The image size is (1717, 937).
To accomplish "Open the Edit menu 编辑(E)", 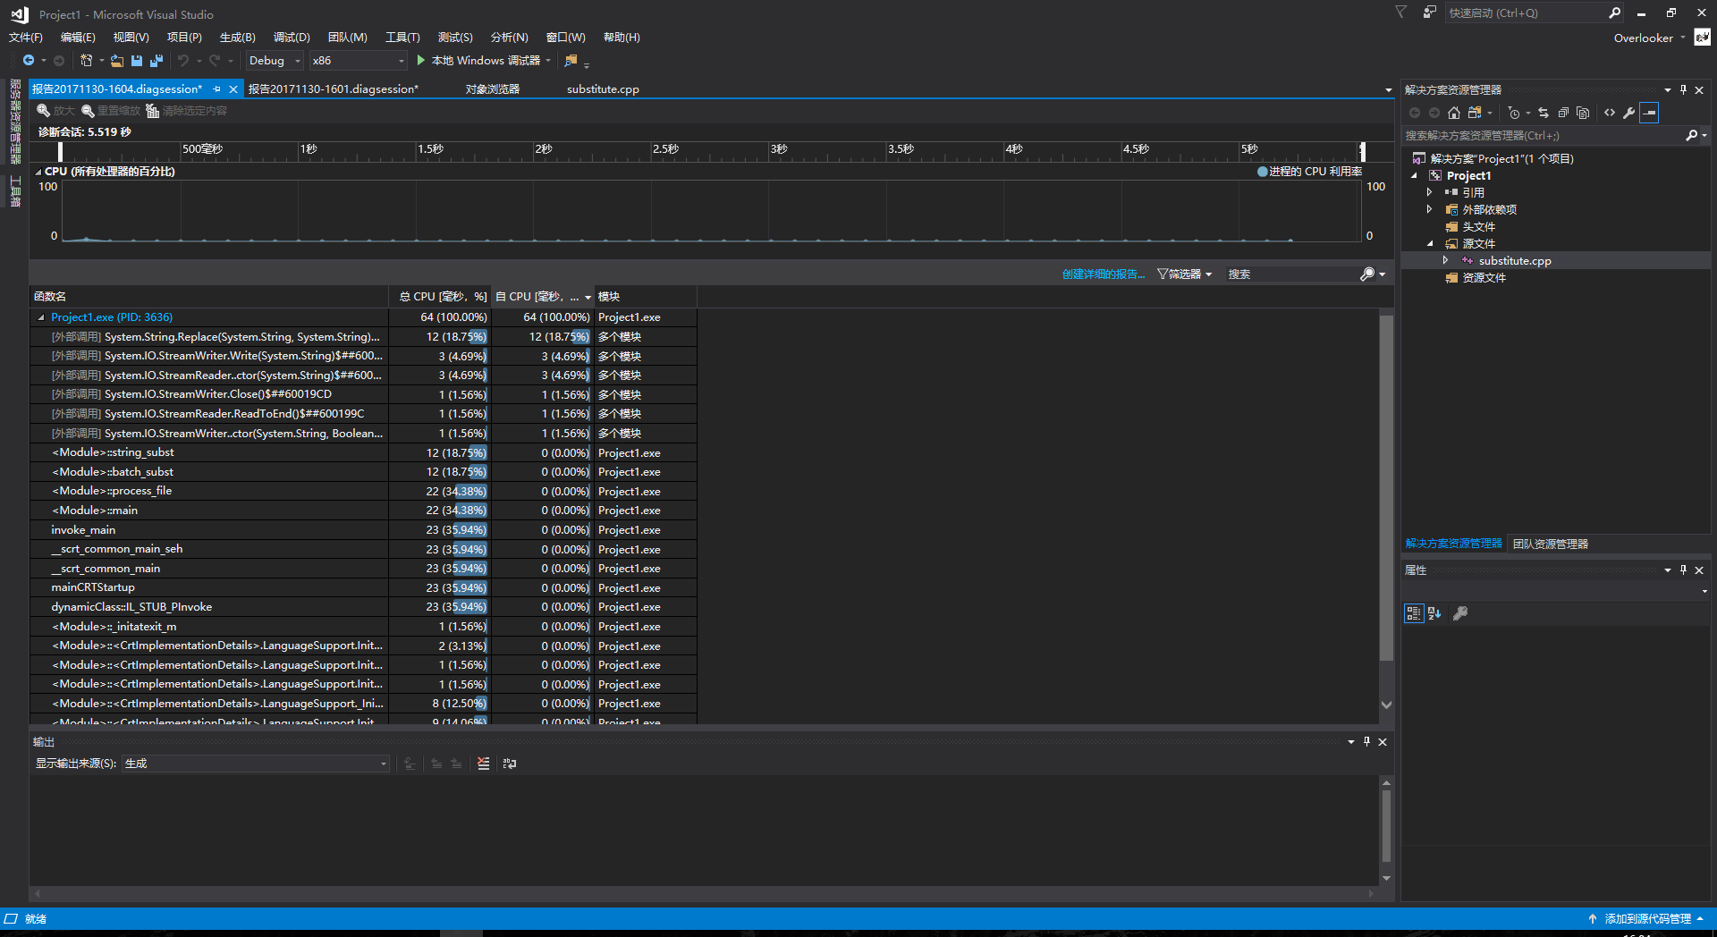I will tap(78, 38).
